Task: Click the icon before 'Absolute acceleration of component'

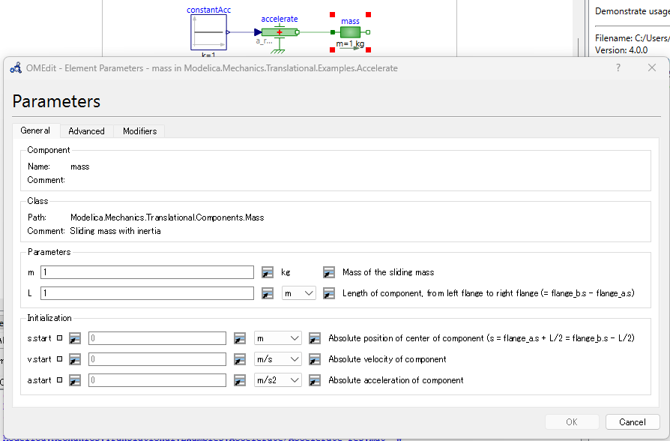Action: [315, 379]
